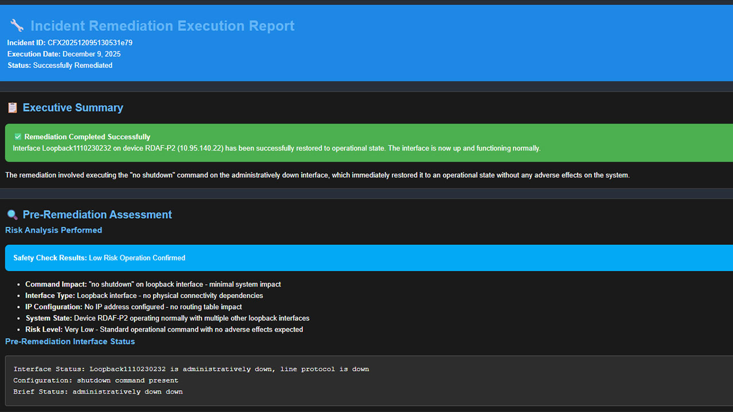The image size is (733, 412).
Task: Click the Incident Remediation Execution Report title
Action: pos(162,26)
